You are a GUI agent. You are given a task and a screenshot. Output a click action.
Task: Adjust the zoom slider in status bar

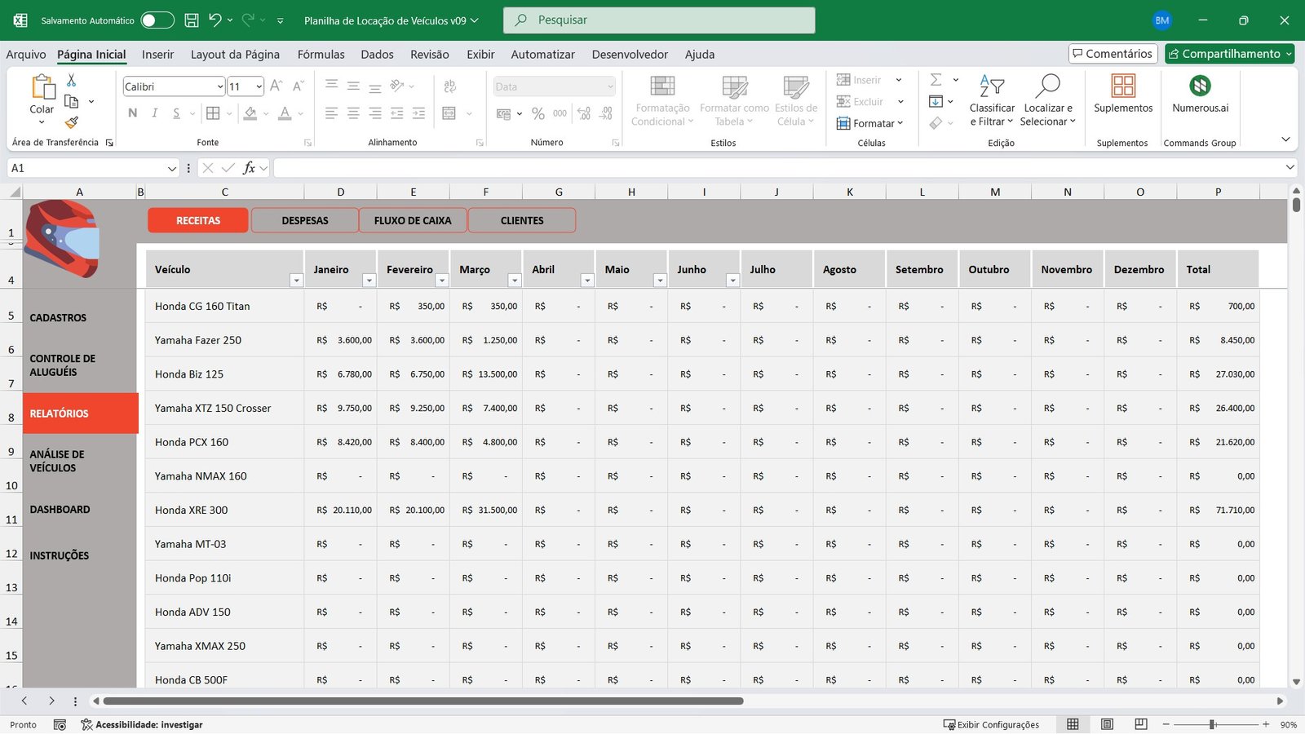pos(1213,724)
